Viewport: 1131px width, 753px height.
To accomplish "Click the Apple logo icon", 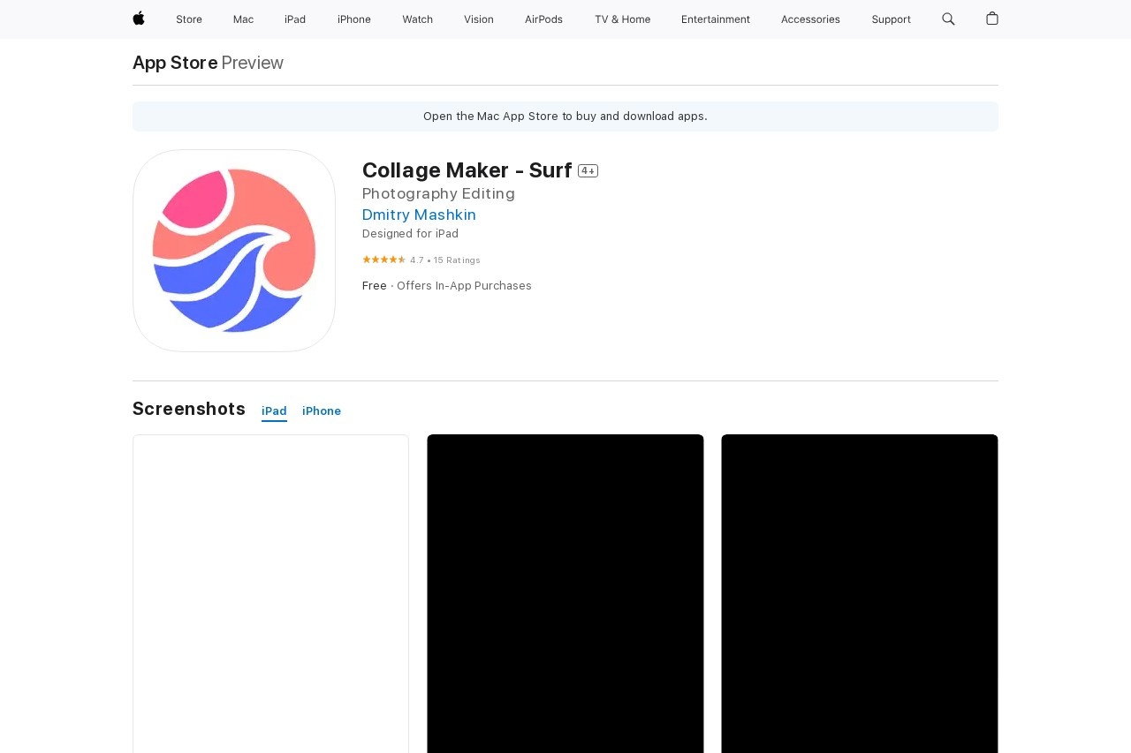I will click(x=139, y=19).
